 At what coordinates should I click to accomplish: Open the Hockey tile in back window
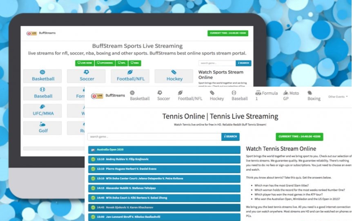[174, 76]
